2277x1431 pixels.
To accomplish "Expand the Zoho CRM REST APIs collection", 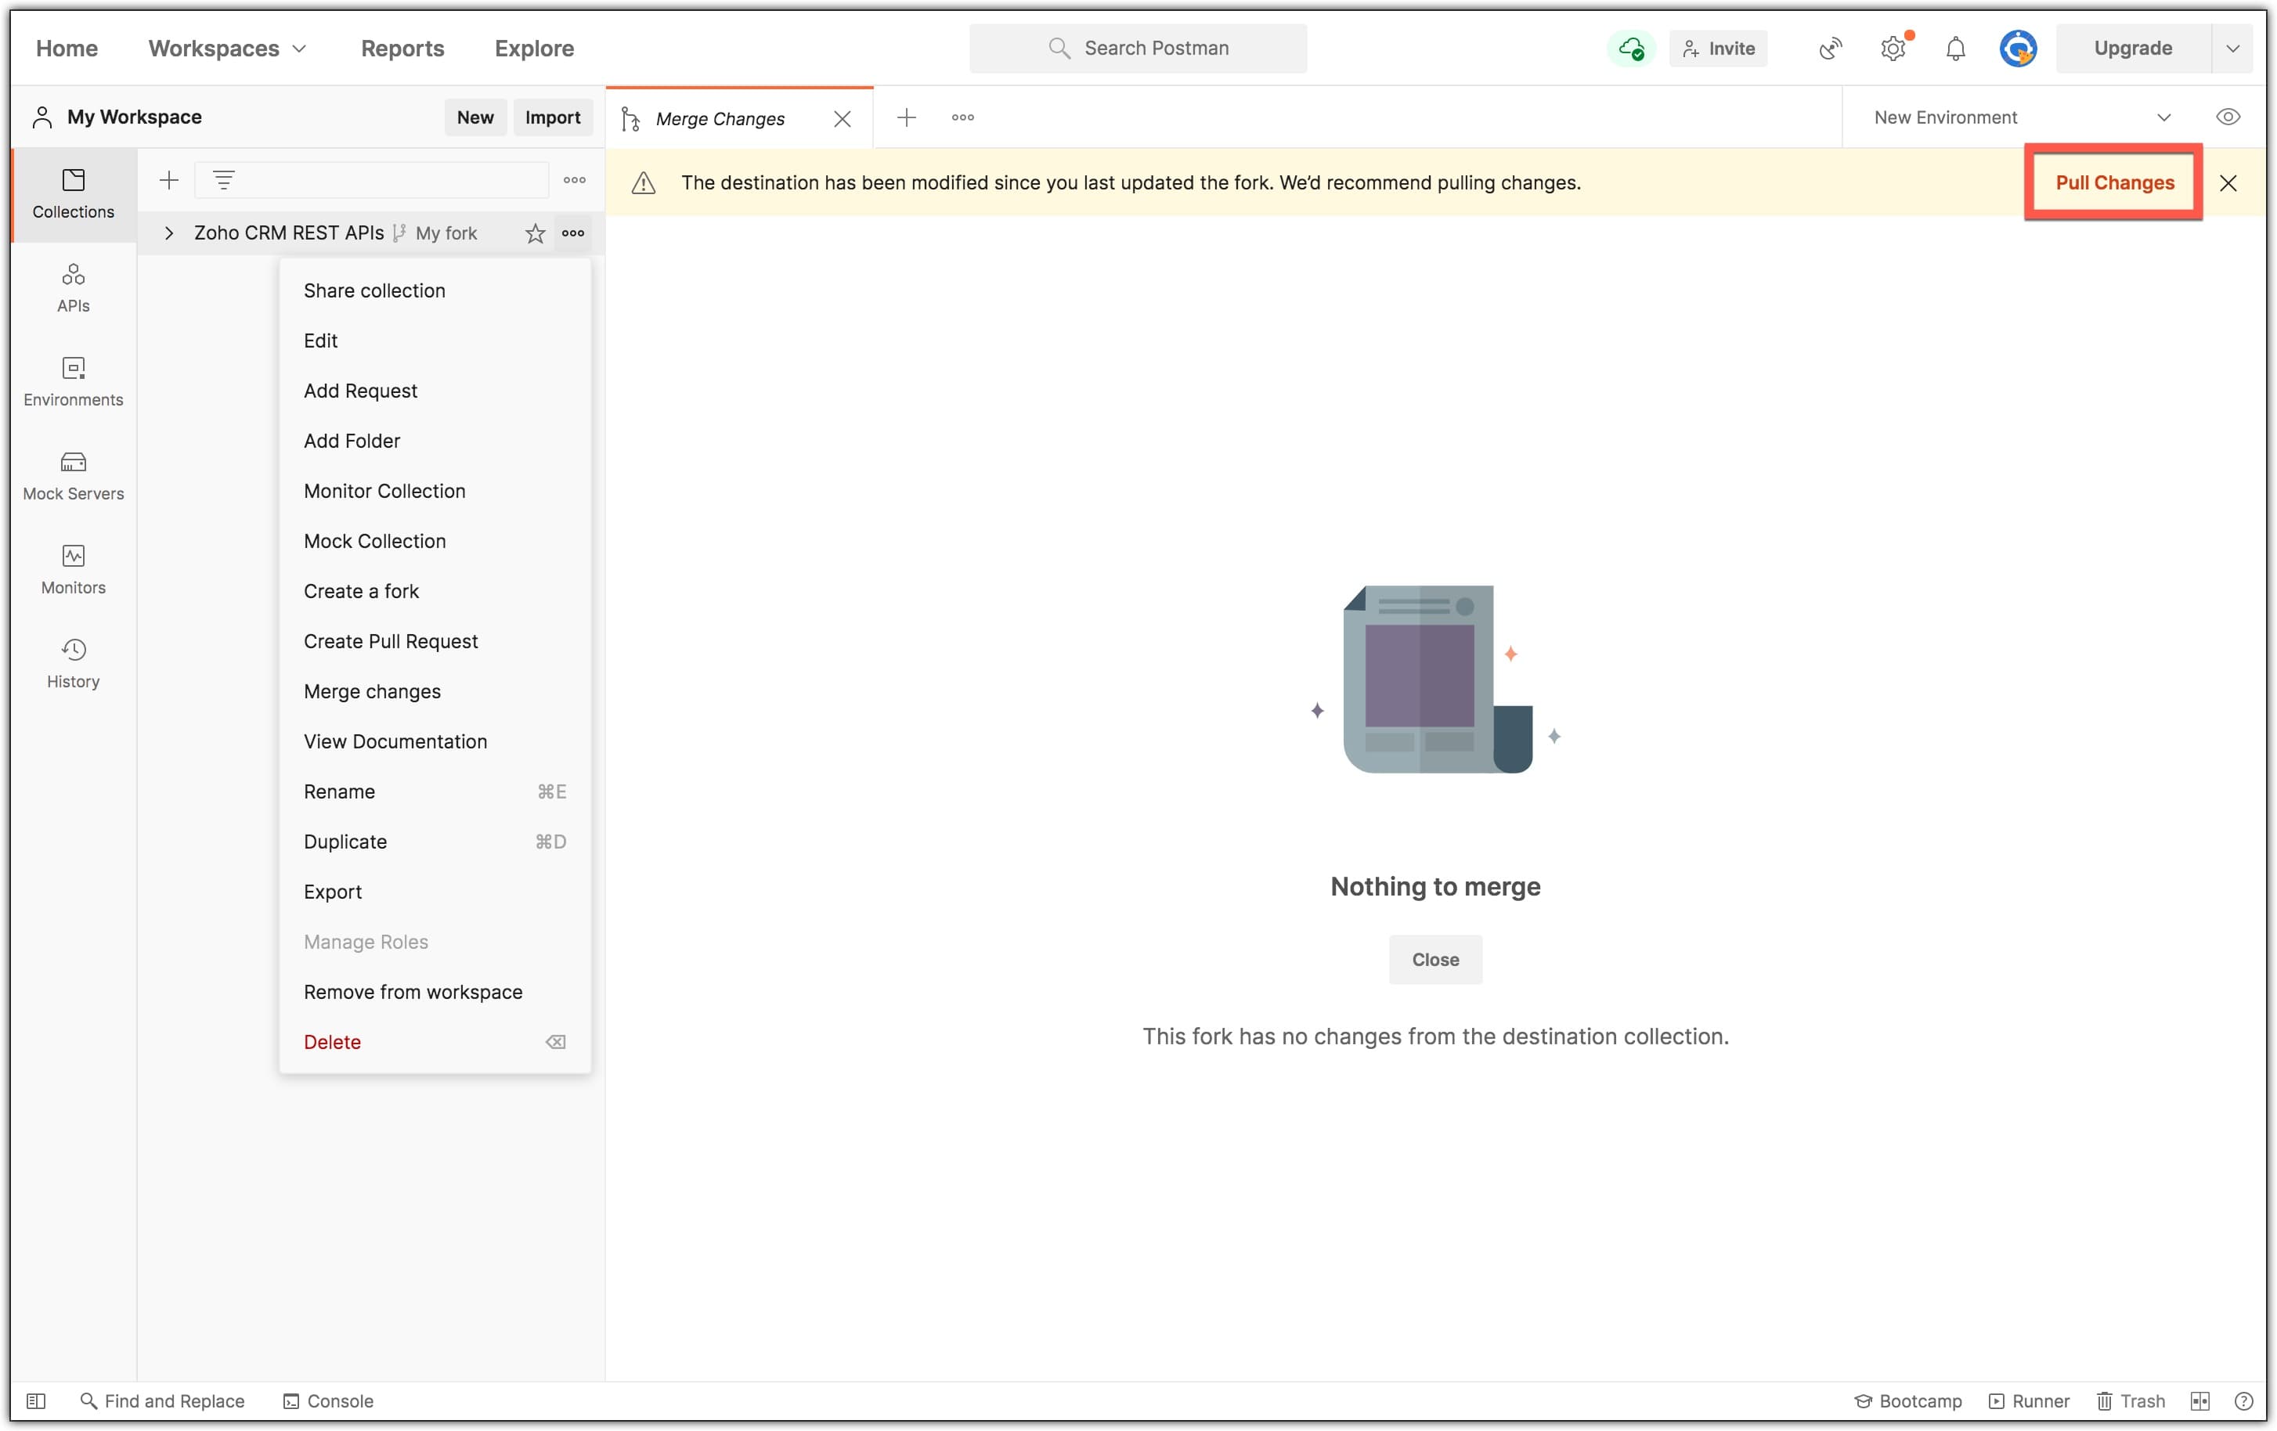I will (168, 232).
